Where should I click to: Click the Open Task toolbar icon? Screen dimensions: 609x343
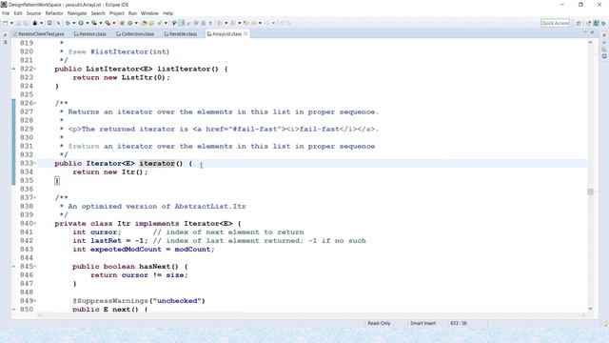pos(151,23)
